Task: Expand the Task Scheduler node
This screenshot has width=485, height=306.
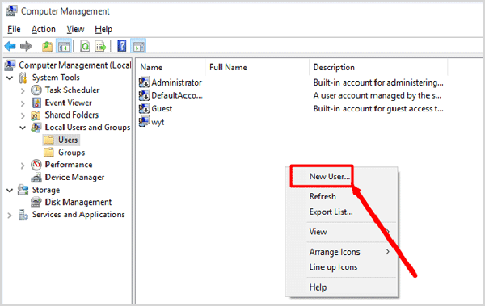Action: coord(23,90)
